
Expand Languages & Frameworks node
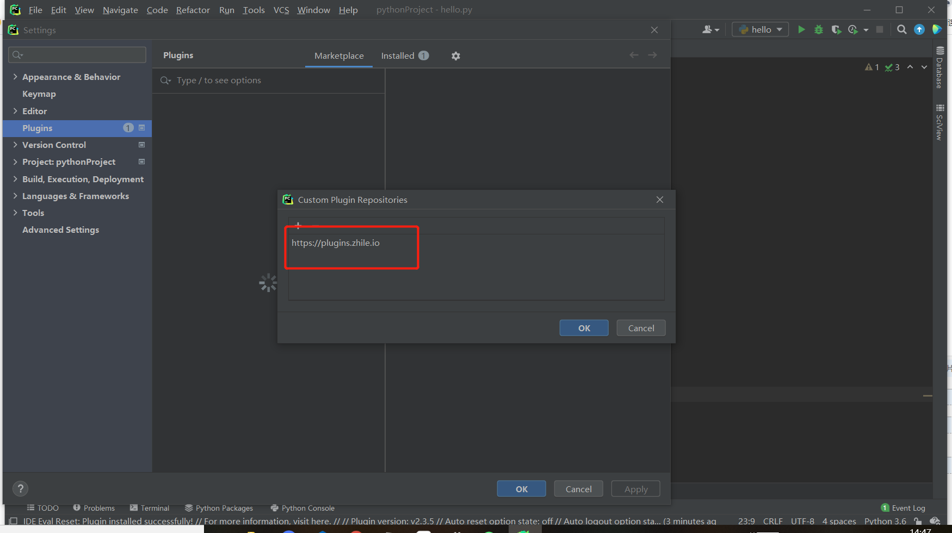point(15,196)
